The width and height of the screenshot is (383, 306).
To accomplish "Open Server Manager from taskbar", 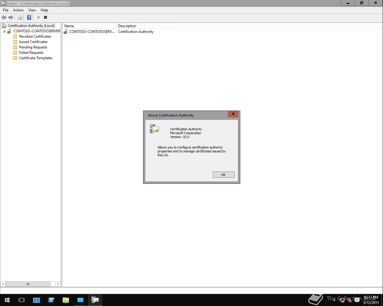I will click(x=36, y=300).
